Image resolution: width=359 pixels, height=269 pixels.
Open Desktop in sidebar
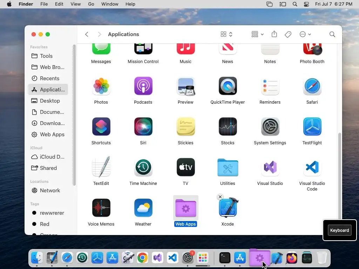coord(48,101)
